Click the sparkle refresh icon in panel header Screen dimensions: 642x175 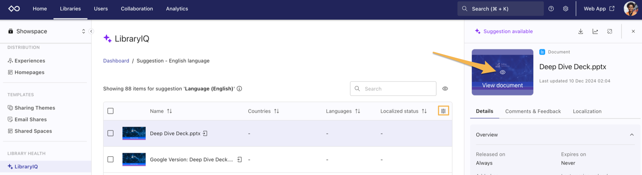(610, 31)
